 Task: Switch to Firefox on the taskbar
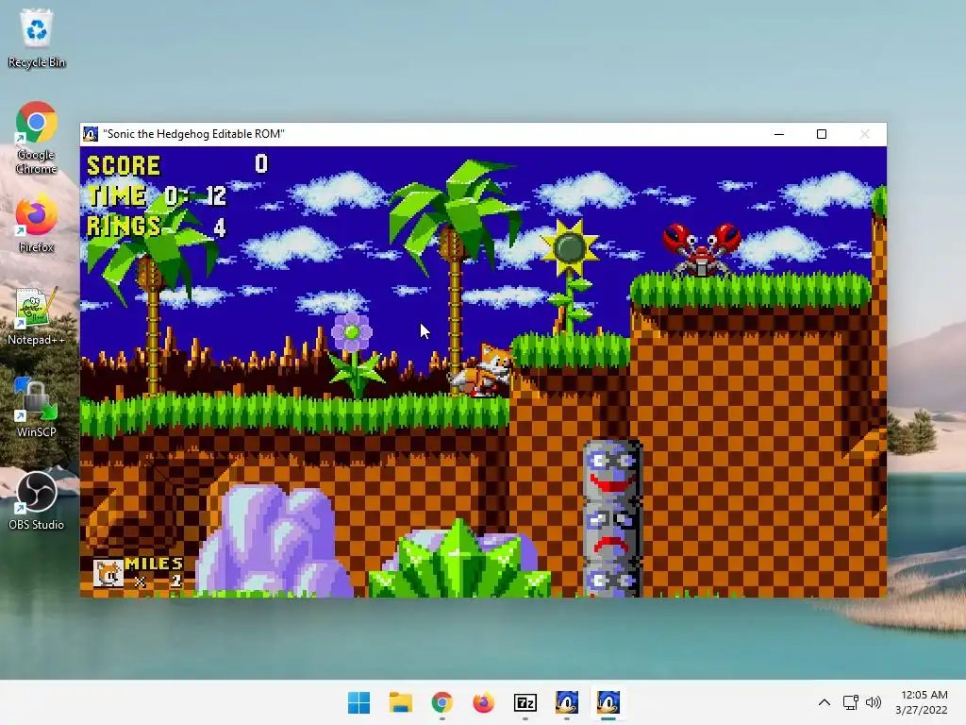[484, 702]
